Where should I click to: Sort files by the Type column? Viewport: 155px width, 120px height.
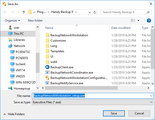pos(145,28)
